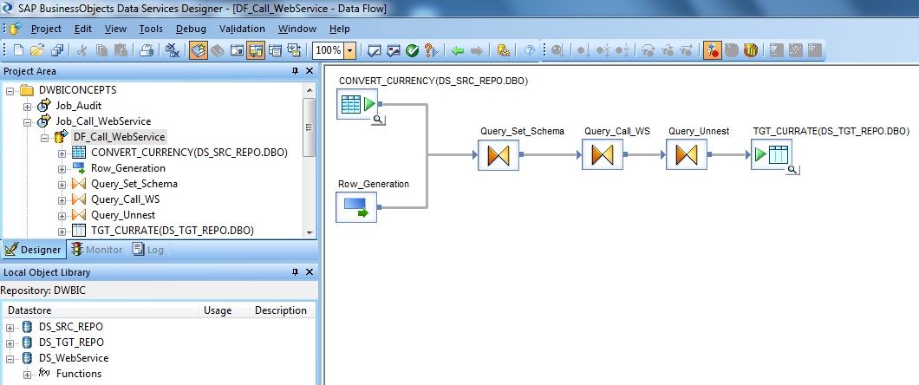The width and height of the screenshot is (919, 385).
Task: Select Query_Unnest in the project tree
Action: (123, 215)
